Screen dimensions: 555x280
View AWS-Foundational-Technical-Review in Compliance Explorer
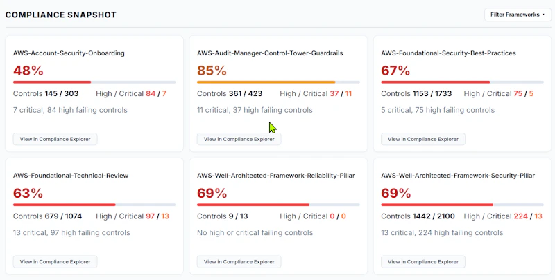(55, 262)
